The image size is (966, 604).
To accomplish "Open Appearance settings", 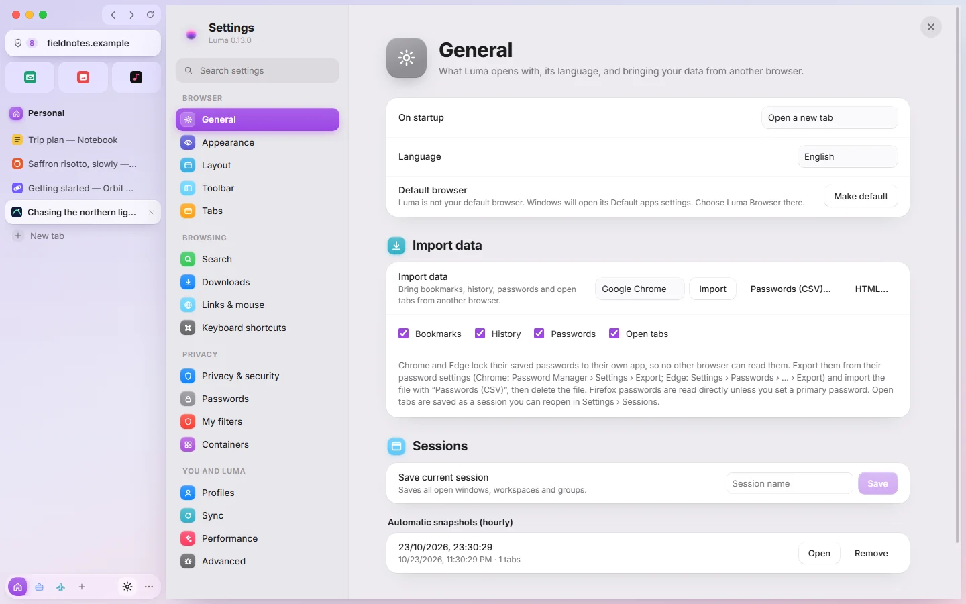I will tap(258, 142).
